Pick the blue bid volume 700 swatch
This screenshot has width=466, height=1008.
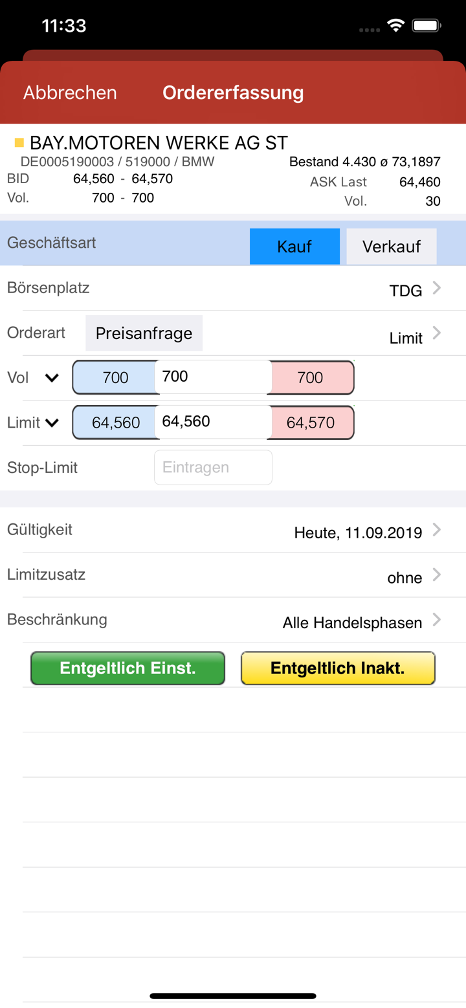(115, 378)
